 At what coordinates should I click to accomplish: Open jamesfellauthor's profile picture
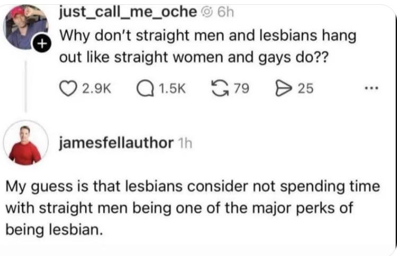[25, 143]
